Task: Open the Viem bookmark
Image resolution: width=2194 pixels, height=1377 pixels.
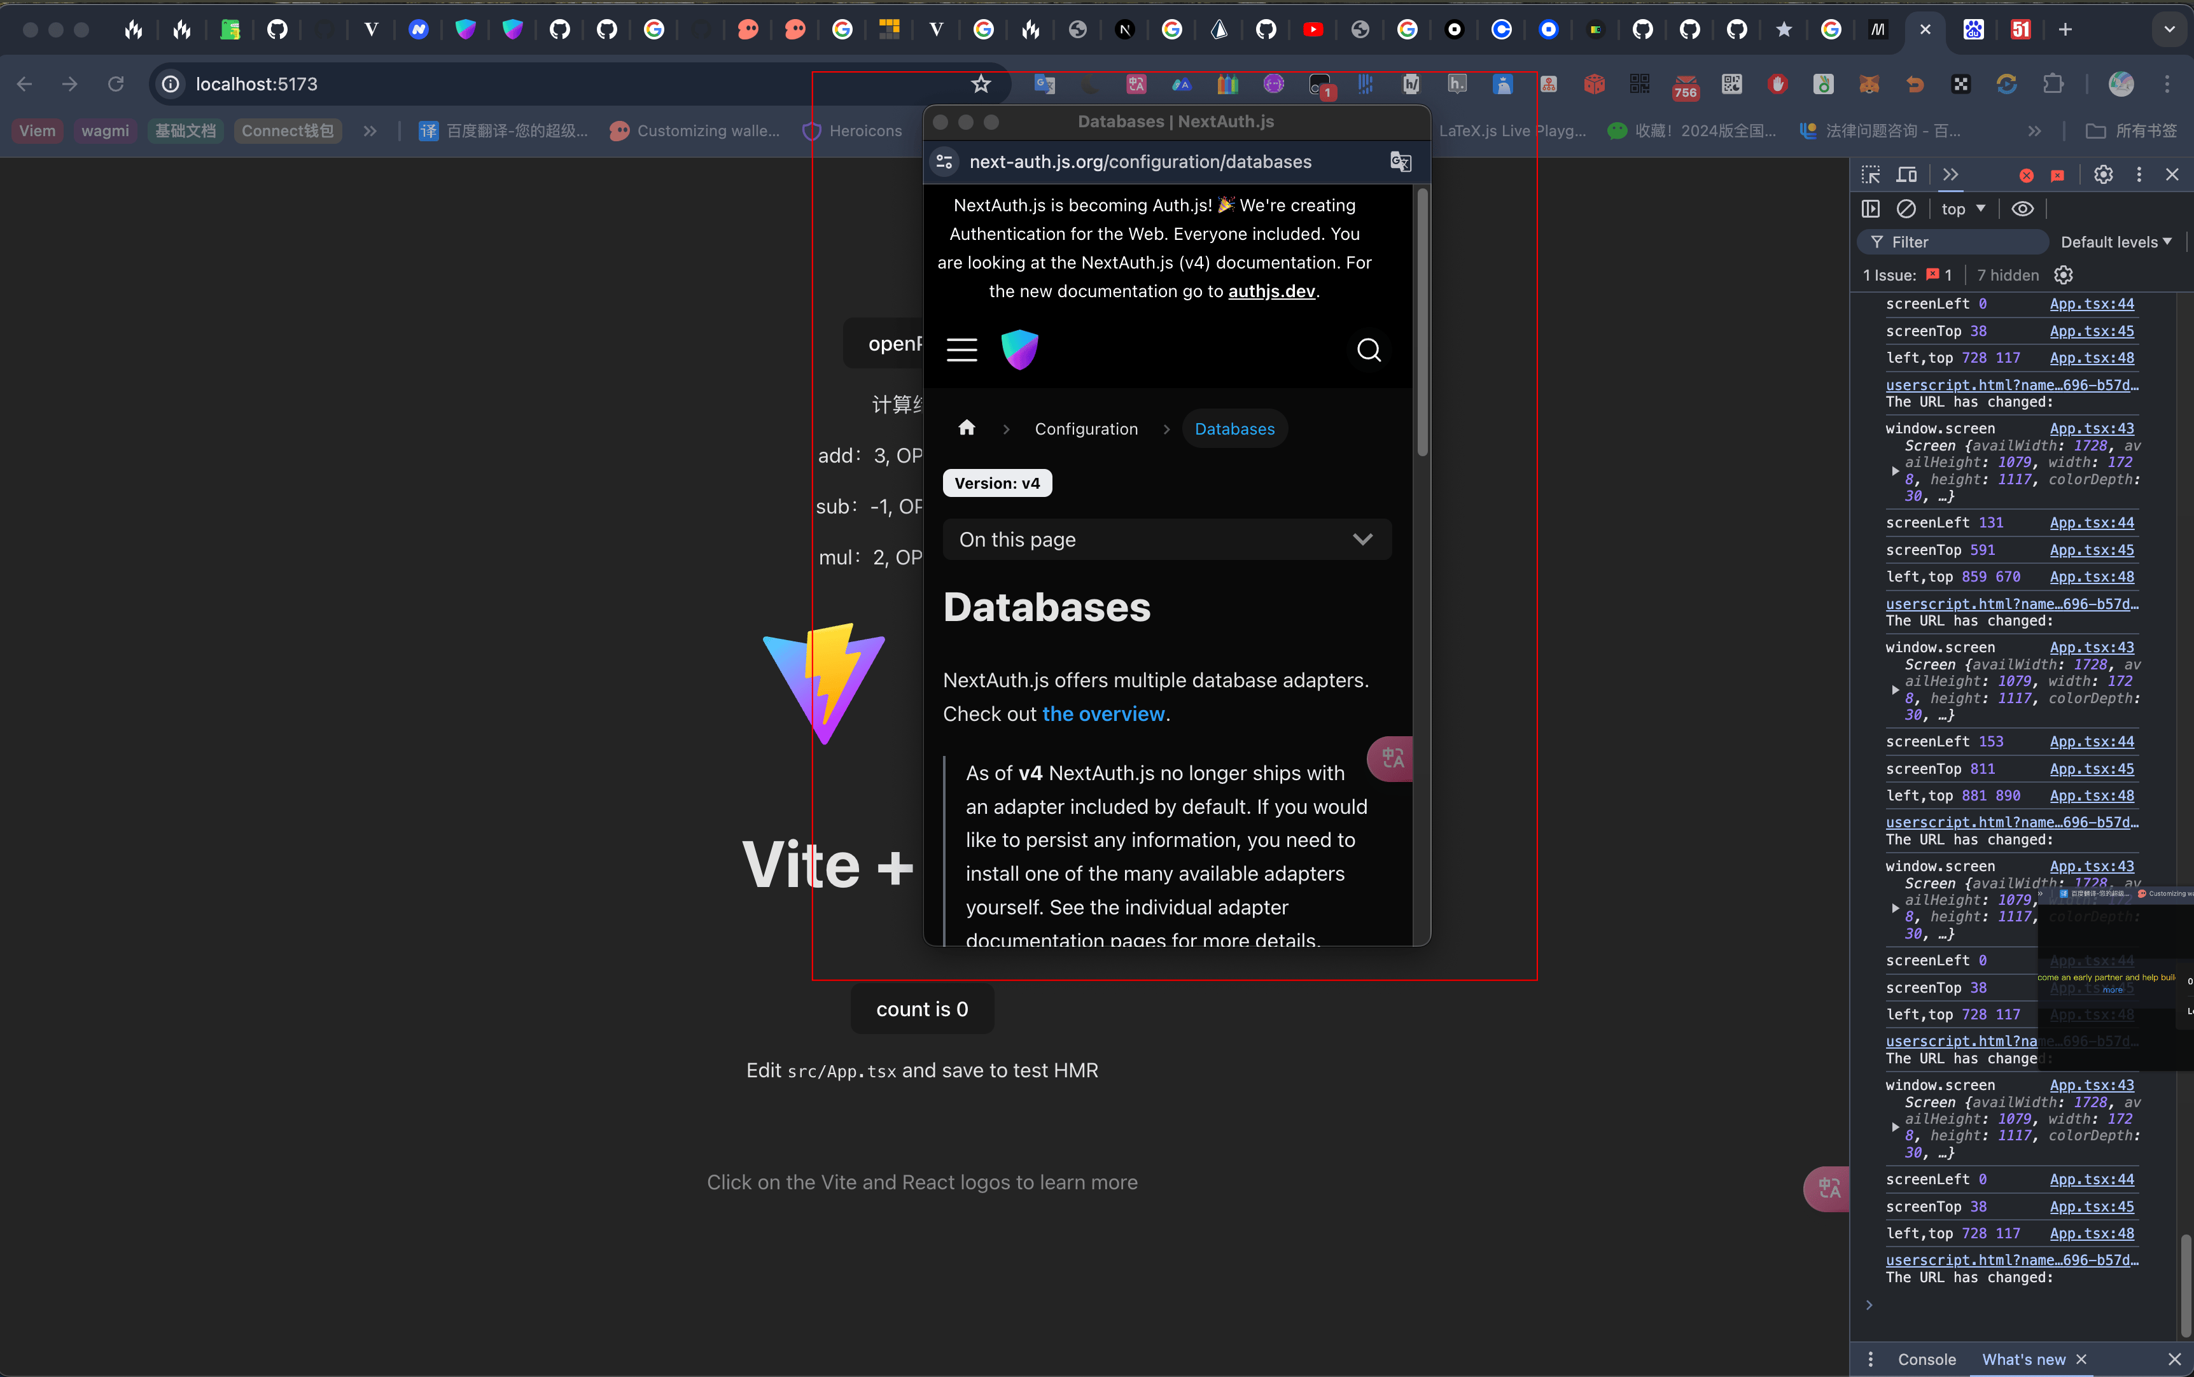Action: tap(38, 131)
